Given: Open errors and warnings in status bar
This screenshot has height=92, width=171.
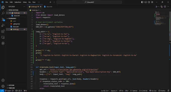Looking at the screenshot, I should pos(19,90).
